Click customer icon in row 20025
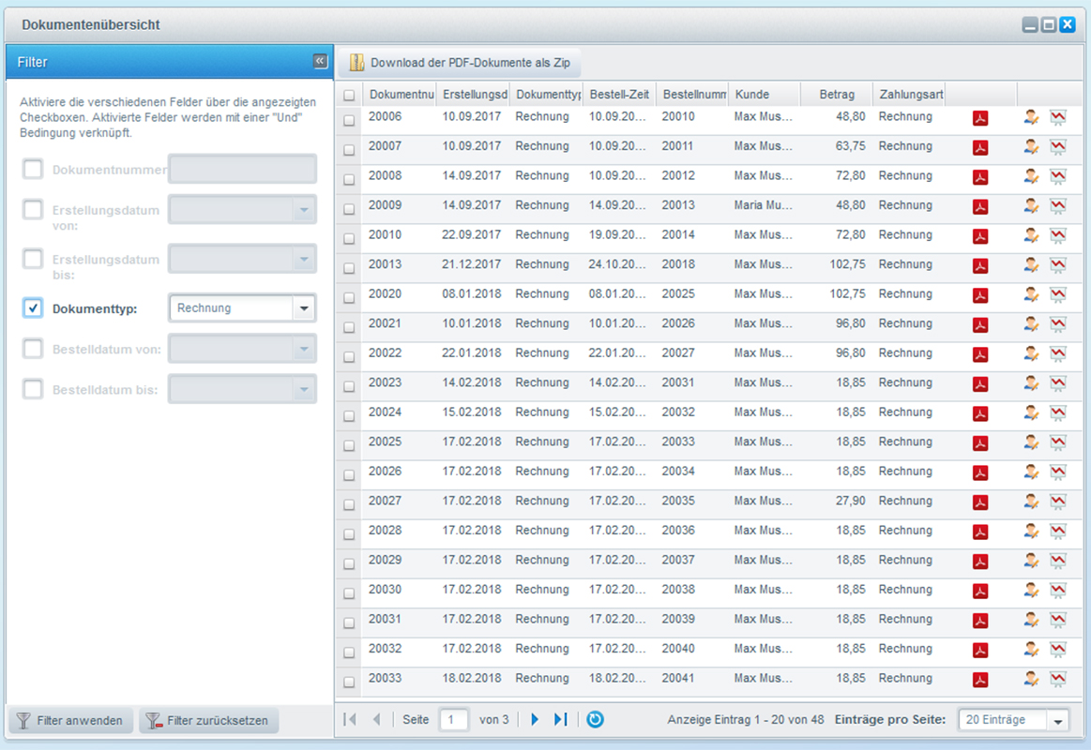This screenshot has width=1091, height=750. pyautogui.click(x=1031, y=442)
